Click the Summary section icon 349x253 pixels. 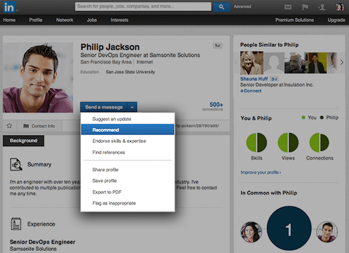click(16, 164)
